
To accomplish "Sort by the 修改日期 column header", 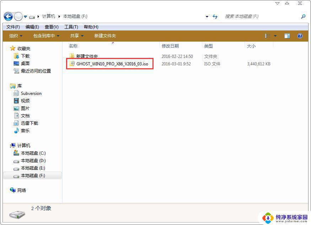I will [x=170, y=46].
